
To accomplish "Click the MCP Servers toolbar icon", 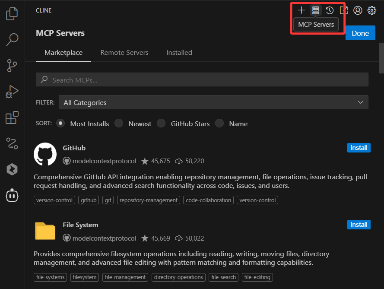I will (315, 10).
